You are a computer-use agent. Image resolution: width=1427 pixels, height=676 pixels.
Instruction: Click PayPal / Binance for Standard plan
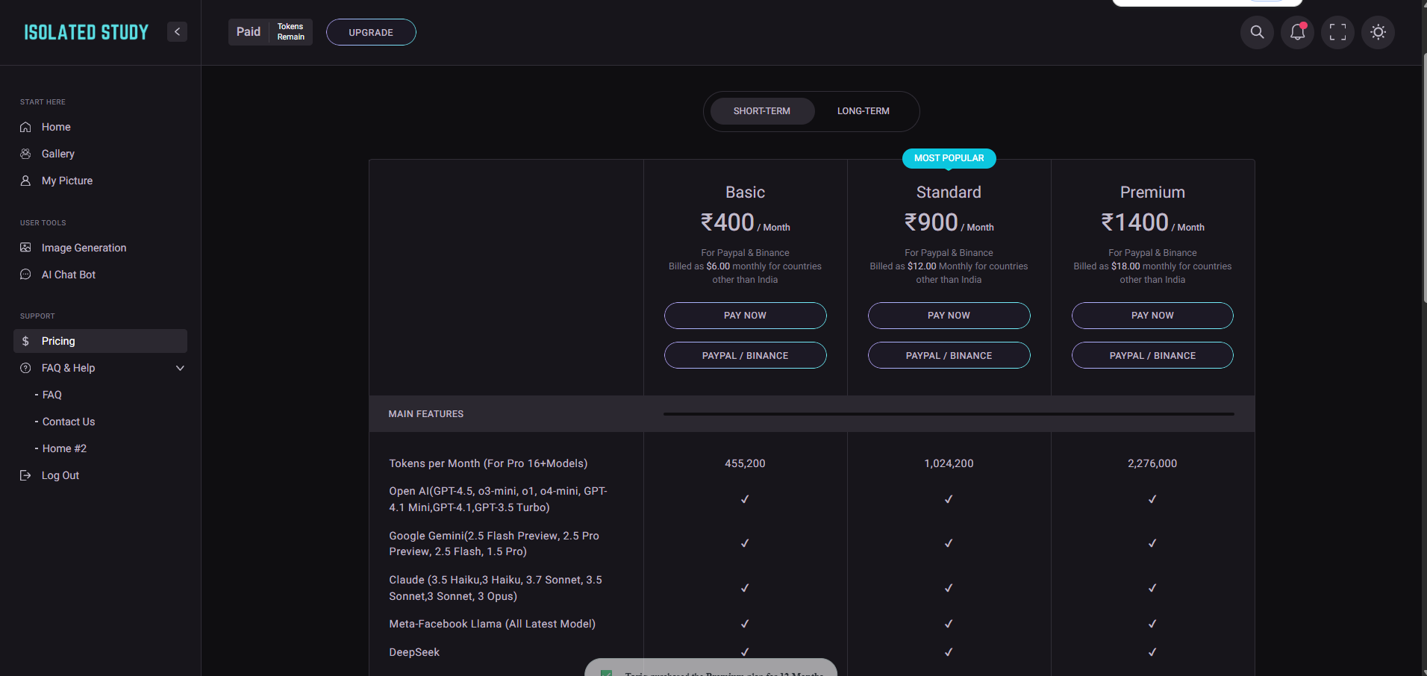[x=949, y=355]
